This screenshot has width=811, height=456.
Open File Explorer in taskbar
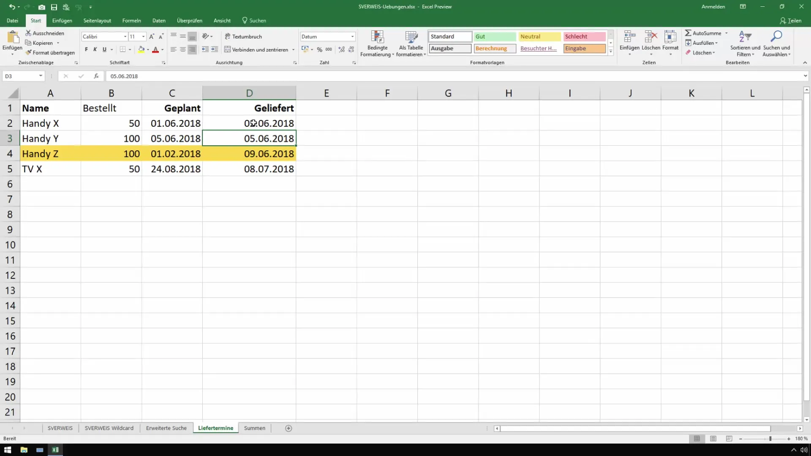(24, 450)
